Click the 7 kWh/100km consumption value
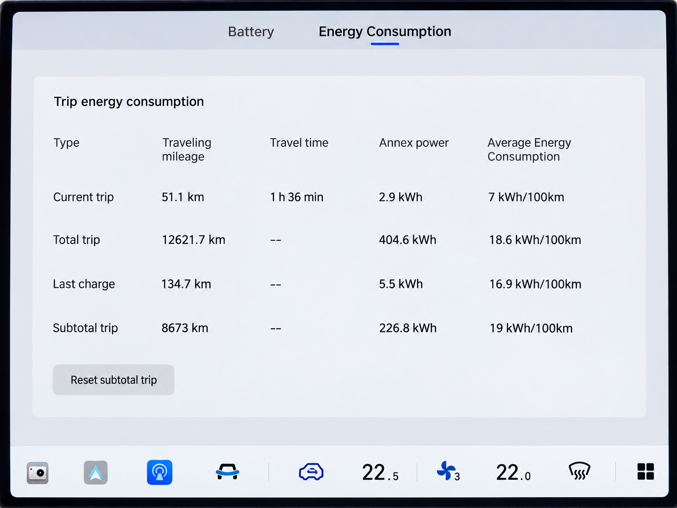The image size is (677, 508). pyautogui.click(x=526, y=197)
